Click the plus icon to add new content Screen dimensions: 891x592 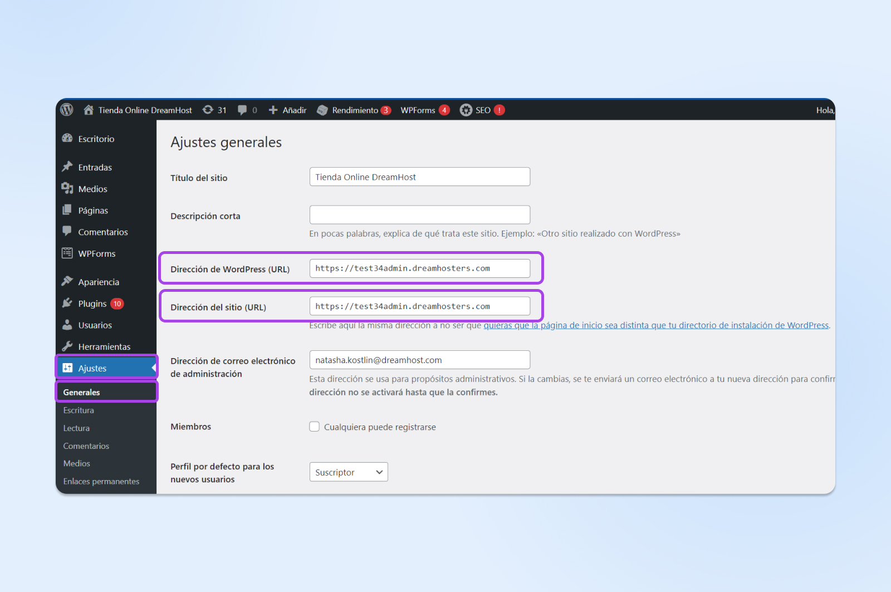(x=273, y=110)
